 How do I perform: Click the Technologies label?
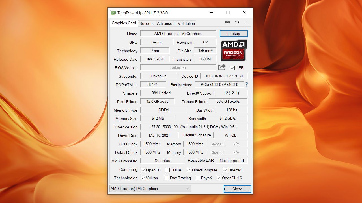[126, 178]
